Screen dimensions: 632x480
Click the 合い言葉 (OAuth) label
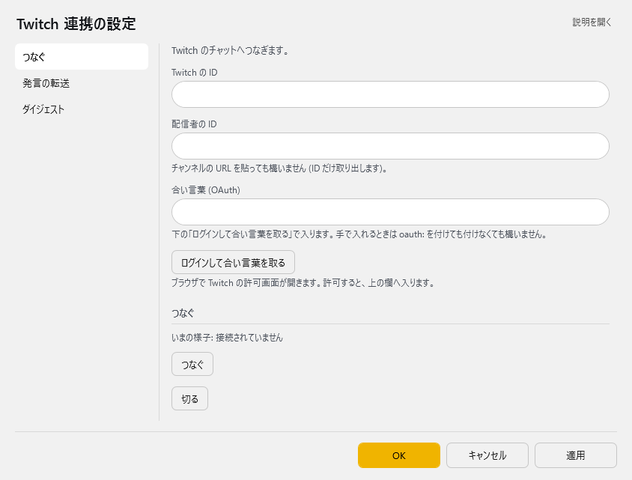click(206, 189)
